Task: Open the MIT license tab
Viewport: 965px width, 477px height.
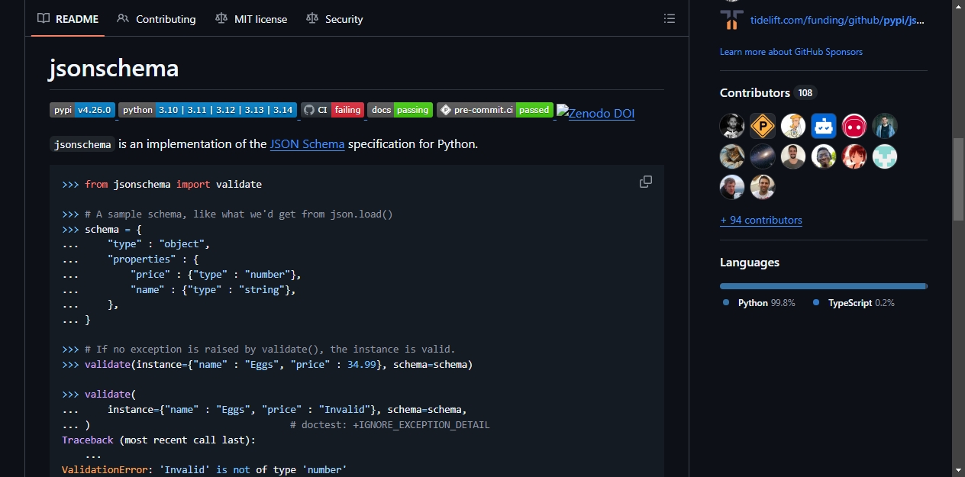Action: click(251, 18)
